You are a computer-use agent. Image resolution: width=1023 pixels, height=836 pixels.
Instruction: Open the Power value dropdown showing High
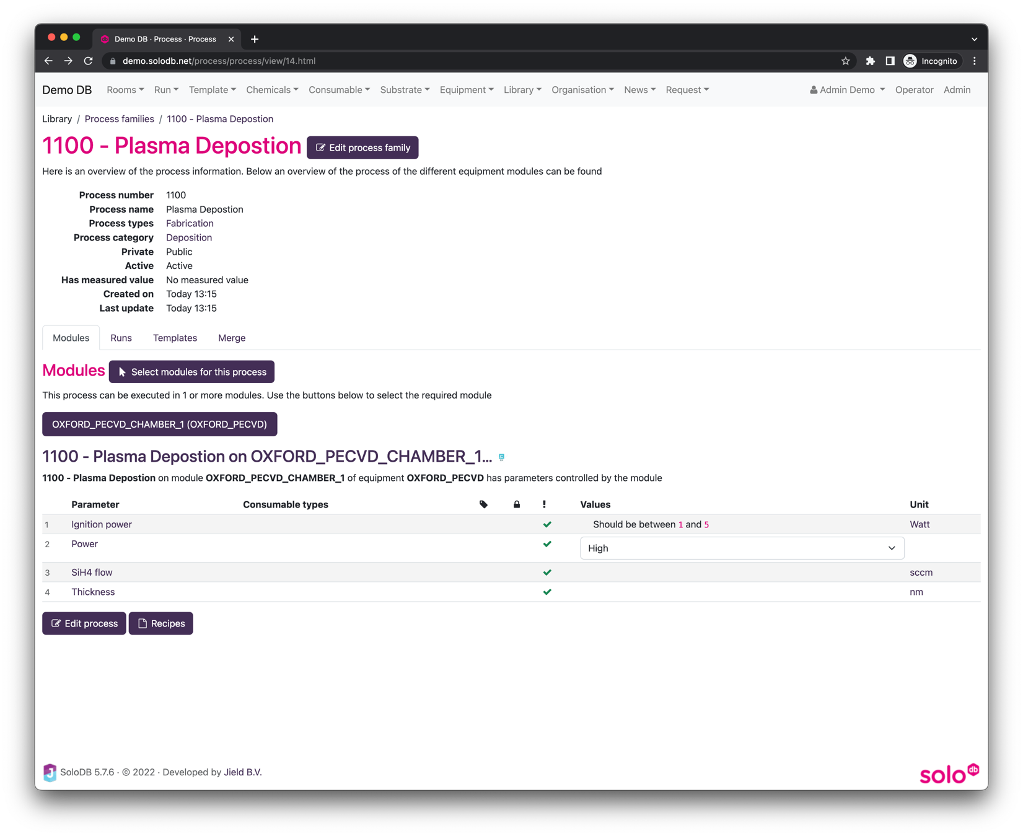741,548
